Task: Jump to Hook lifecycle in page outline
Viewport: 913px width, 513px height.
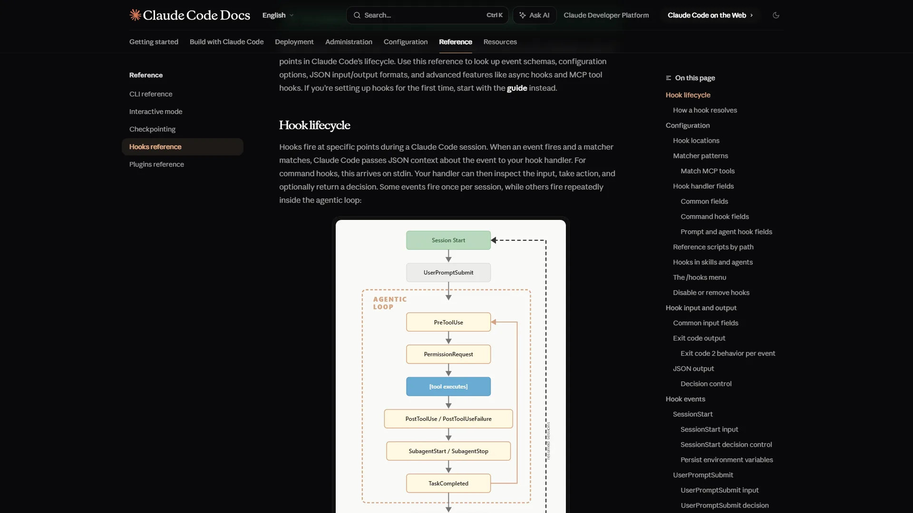Action: tap(688, 95)
